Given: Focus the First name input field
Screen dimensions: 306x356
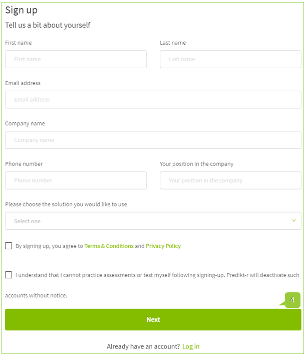Looking at the screenshot, I should point(76,59).
